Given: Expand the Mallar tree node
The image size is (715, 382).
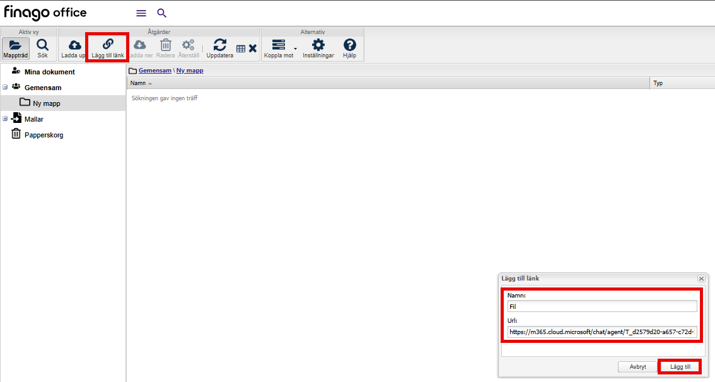Looking at the screenshot, I should point(5,119).
